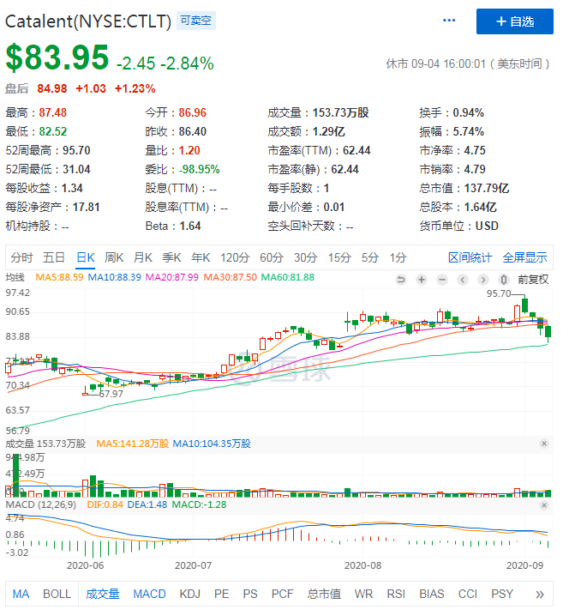Click the DEA:1.48 MACD value label
569x610 pixels.
(147, 505)
